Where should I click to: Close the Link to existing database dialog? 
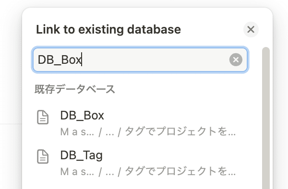pyautogui.click(x=251, y=29)
